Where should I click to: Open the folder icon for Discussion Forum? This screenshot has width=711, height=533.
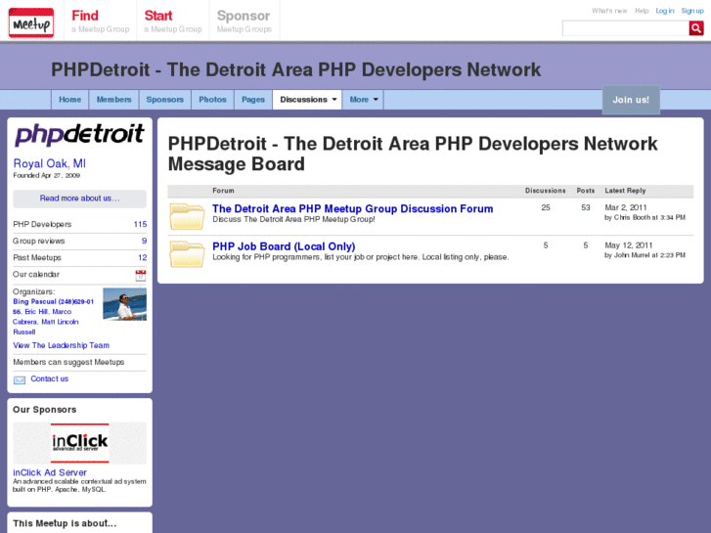(x=187, y=216)
